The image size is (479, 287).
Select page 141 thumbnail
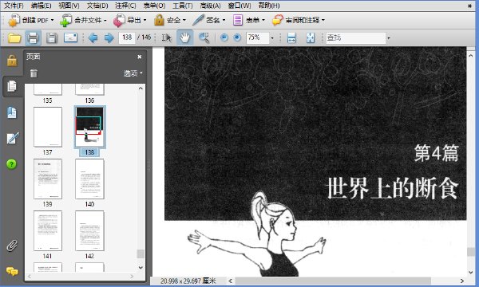pos(48,230)
